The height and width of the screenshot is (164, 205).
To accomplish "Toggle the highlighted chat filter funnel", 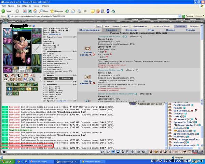I will click(113, 152).
